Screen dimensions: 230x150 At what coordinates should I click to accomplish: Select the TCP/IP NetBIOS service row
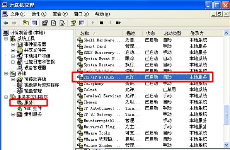[x=143, y=77]
